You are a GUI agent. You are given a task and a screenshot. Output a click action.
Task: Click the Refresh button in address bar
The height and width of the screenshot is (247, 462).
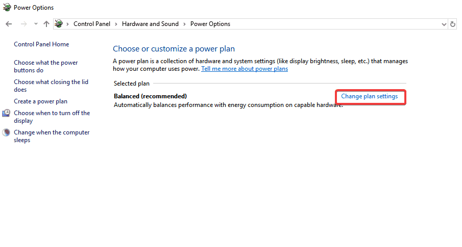[453, 24]
